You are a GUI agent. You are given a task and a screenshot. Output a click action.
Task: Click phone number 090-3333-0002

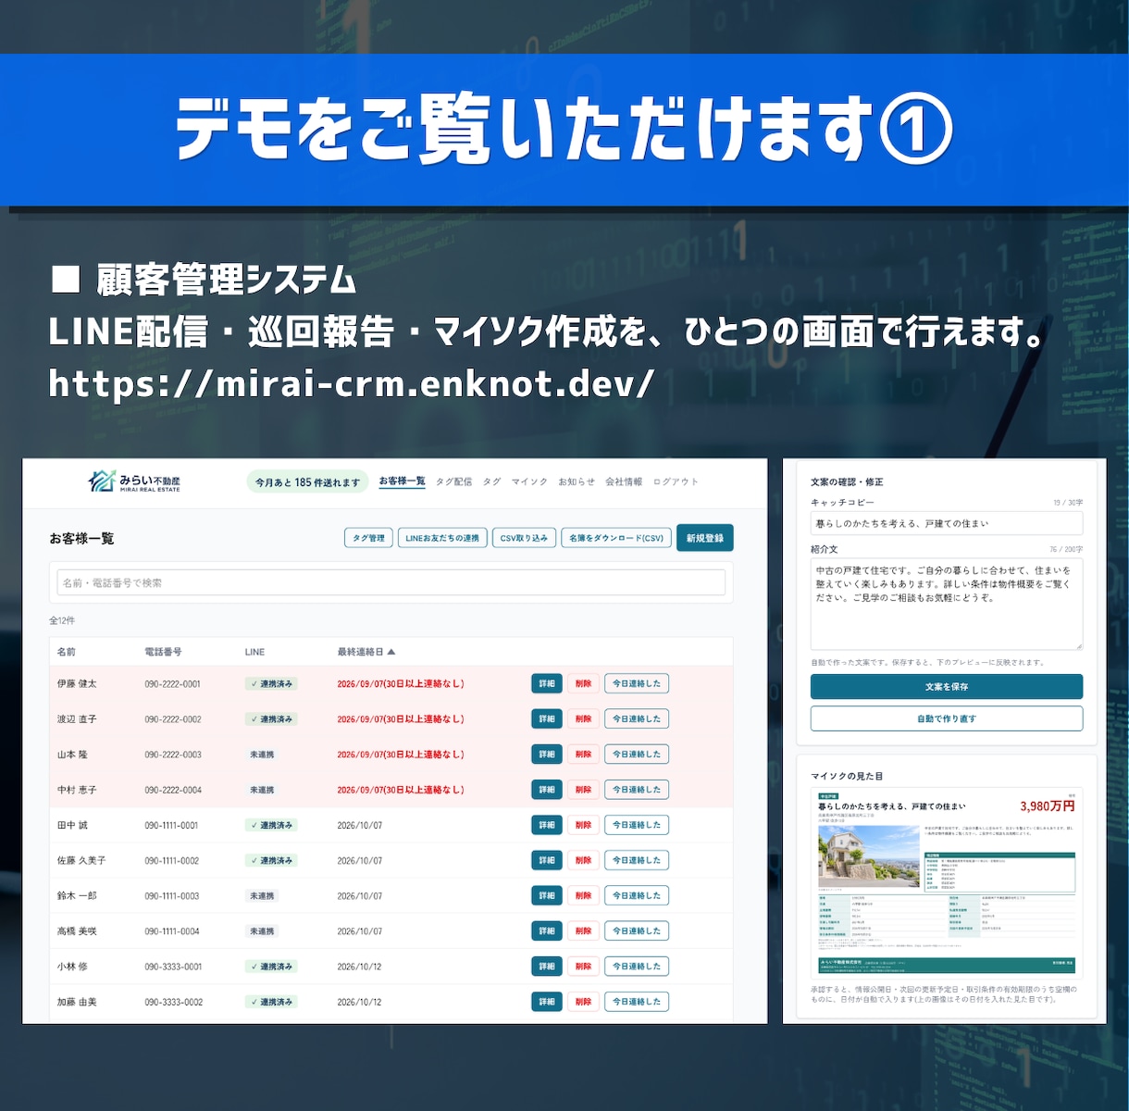click(174, 1002)
